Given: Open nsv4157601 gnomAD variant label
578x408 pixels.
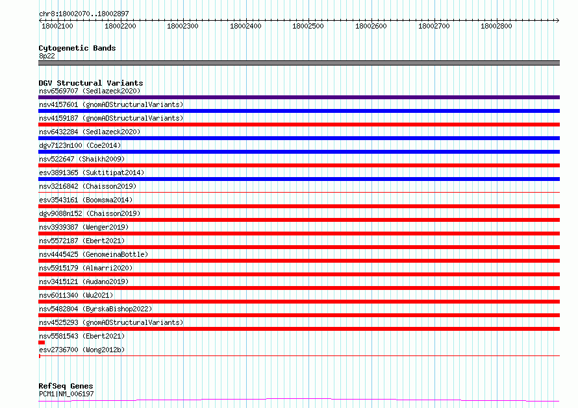Looking at the screenshot, I should point(111,104).
